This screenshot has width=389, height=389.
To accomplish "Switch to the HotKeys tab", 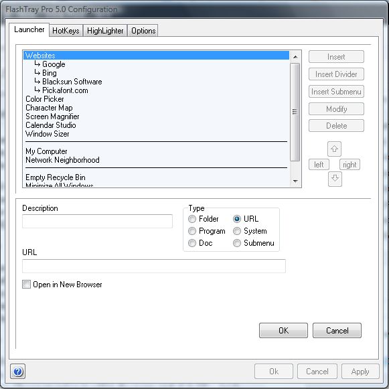I will (x=66, y=31).
